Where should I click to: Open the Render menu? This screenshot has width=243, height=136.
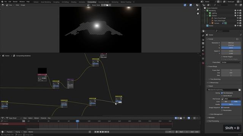pos(15,2)
